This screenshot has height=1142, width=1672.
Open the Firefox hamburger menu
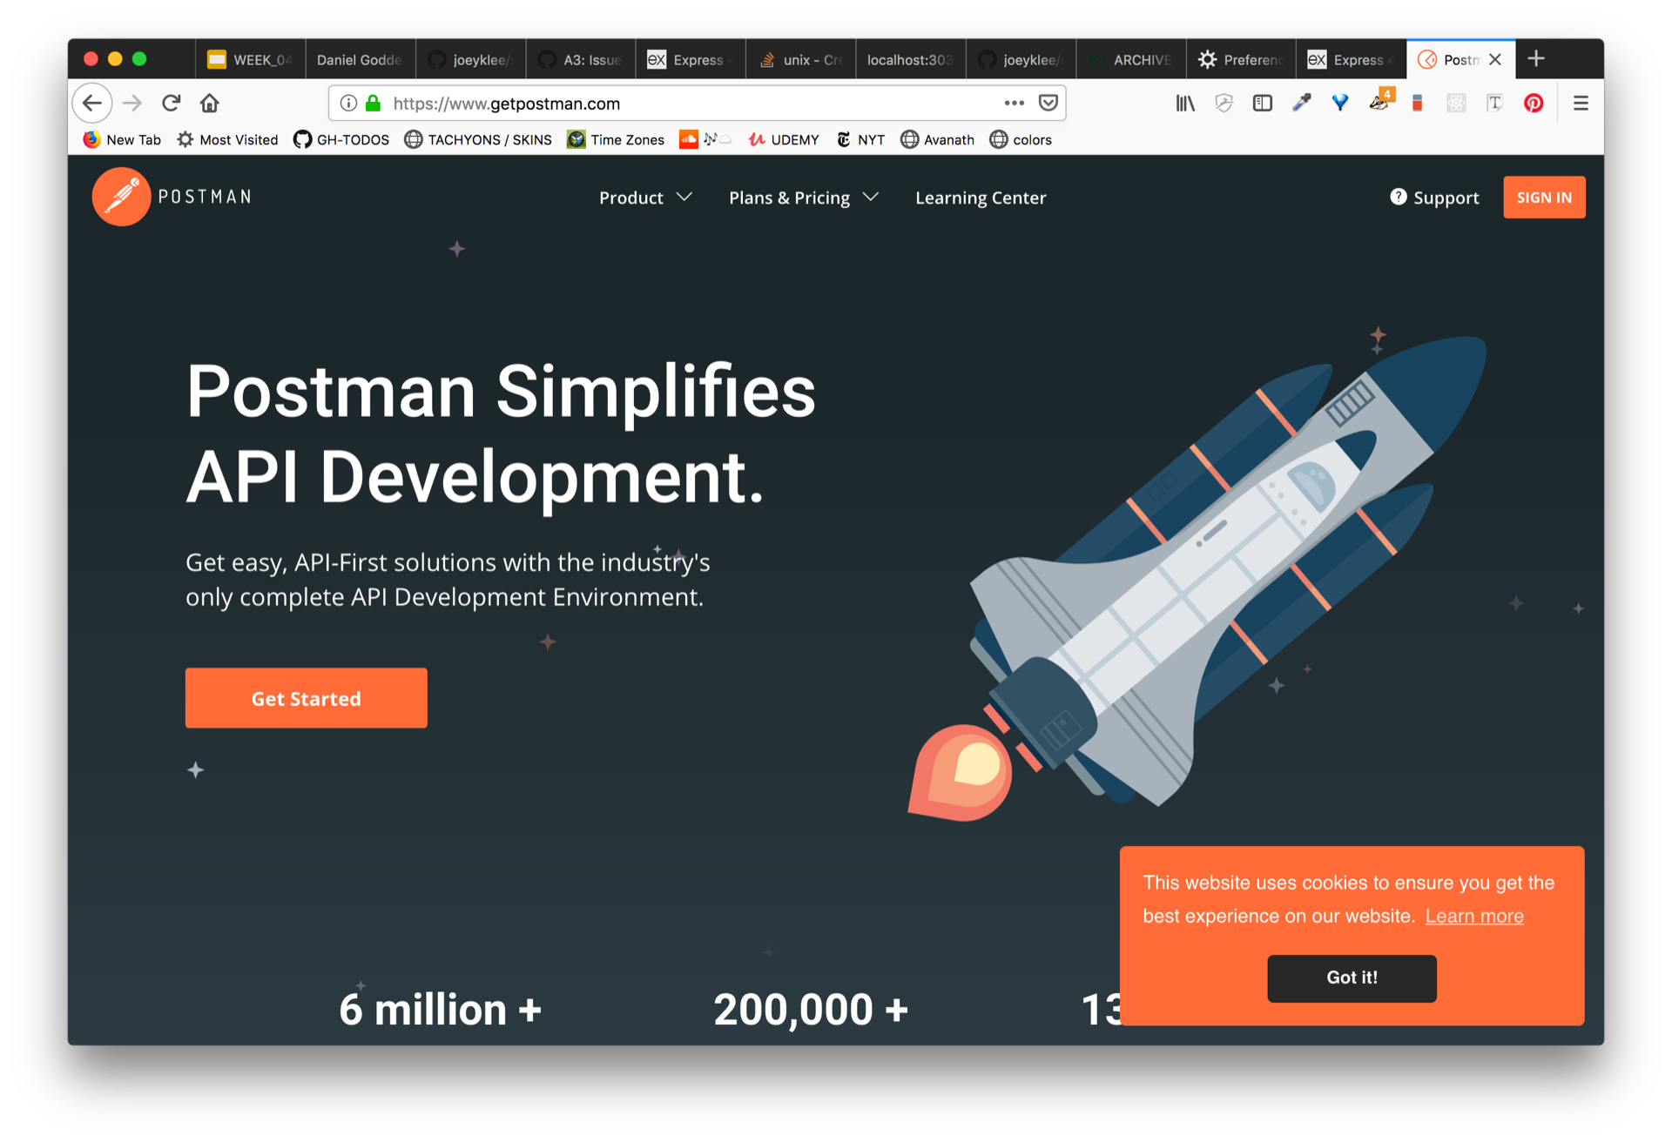(x=1581, y=104)
